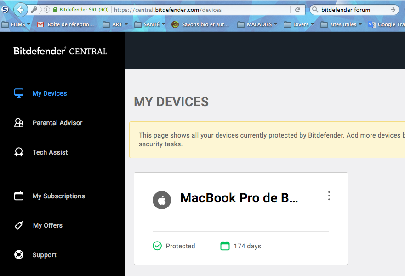This screenshot has width=405, height=276.
Task: Click the Support lifebuoy icon
Action: [19, 254]
